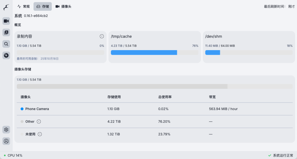
Task: Select the Export sidebar icon
Action: pyautogui.click(x=6, y=55)
